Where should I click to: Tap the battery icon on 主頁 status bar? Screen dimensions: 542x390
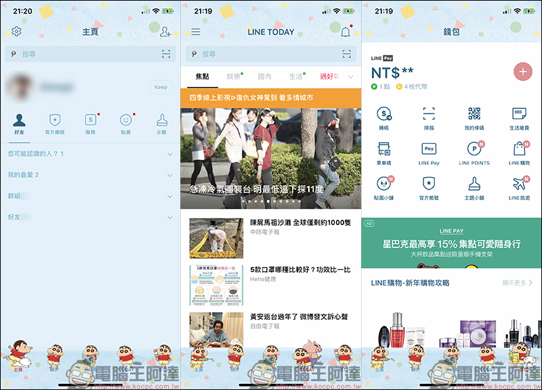click(x=167, y=11)
